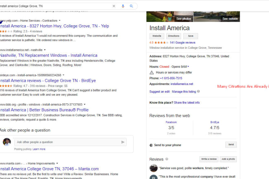Expand the BirdEye result options arrow
The image size is (269, 179).
[64, 75]
